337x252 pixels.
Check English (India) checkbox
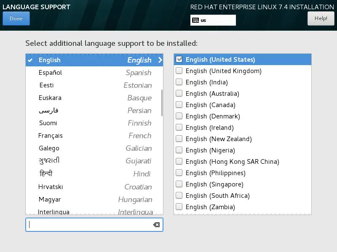[179, 82]
